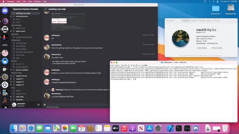Expand the support-3 channel arrow
Image resolution: width=239 pixels, height=134 pixels.
11,85
